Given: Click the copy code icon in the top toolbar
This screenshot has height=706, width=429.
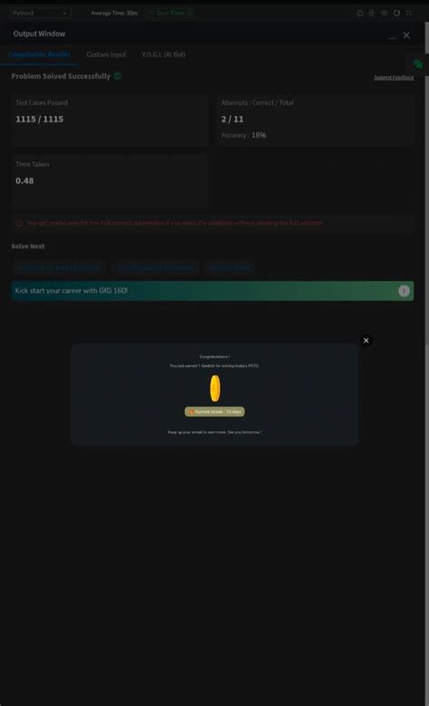Looking at the screenshot, I should [x=359, y=13].
